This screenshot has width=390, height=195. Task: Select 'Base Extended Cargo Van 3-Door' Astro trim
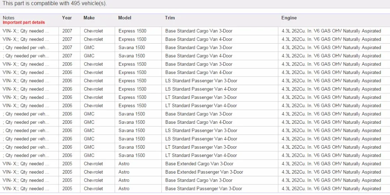(x=199, y=164)
